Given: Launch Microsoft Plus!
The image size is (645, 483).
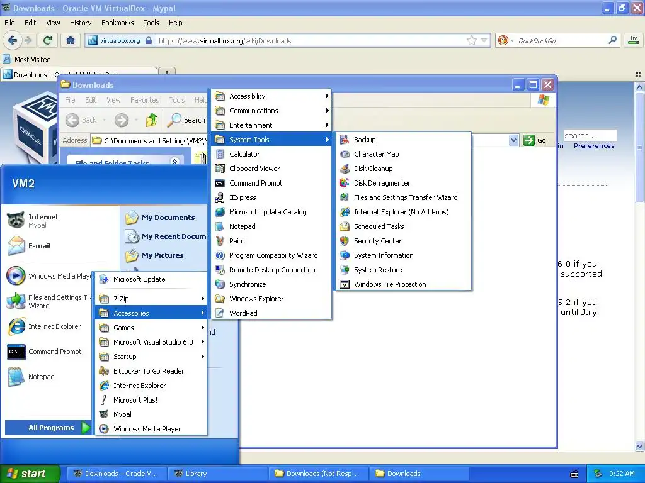Looking at the screenshot, I should 151,399.
